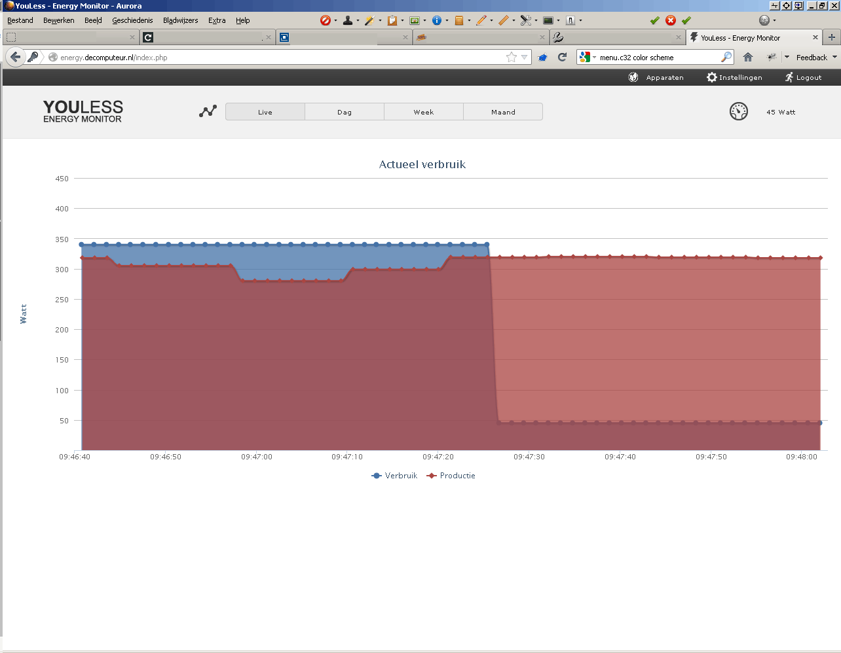The image size is (841, 653).
Task: Click the 45 Watt reading text
Action: (781, 112)
